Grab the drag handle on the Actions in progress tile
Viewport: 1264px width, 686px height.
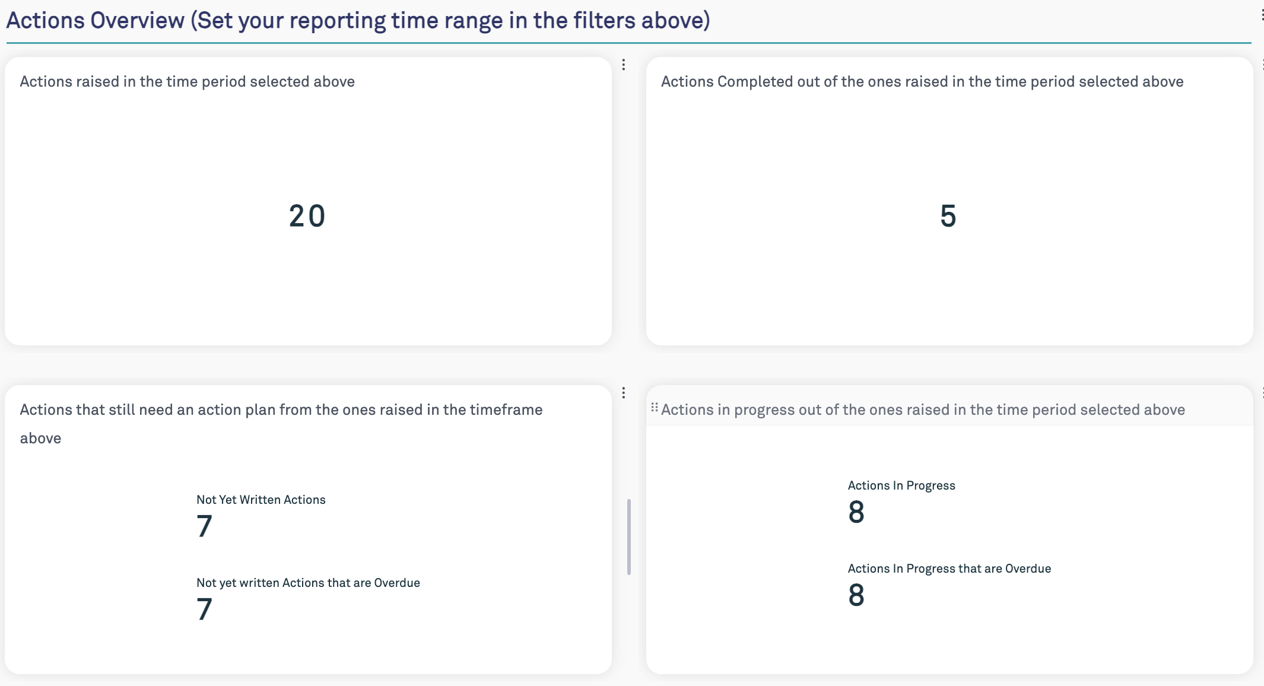click(x=654, y=407)
